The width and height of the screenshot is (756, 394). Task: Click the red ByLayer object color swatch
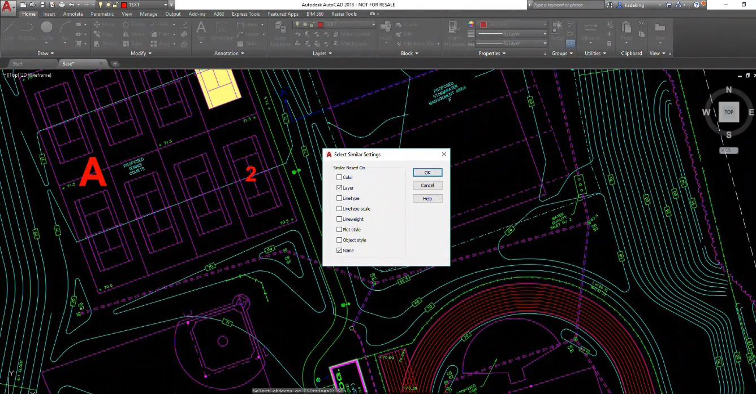pyautogui.click(x=483, y=25)
